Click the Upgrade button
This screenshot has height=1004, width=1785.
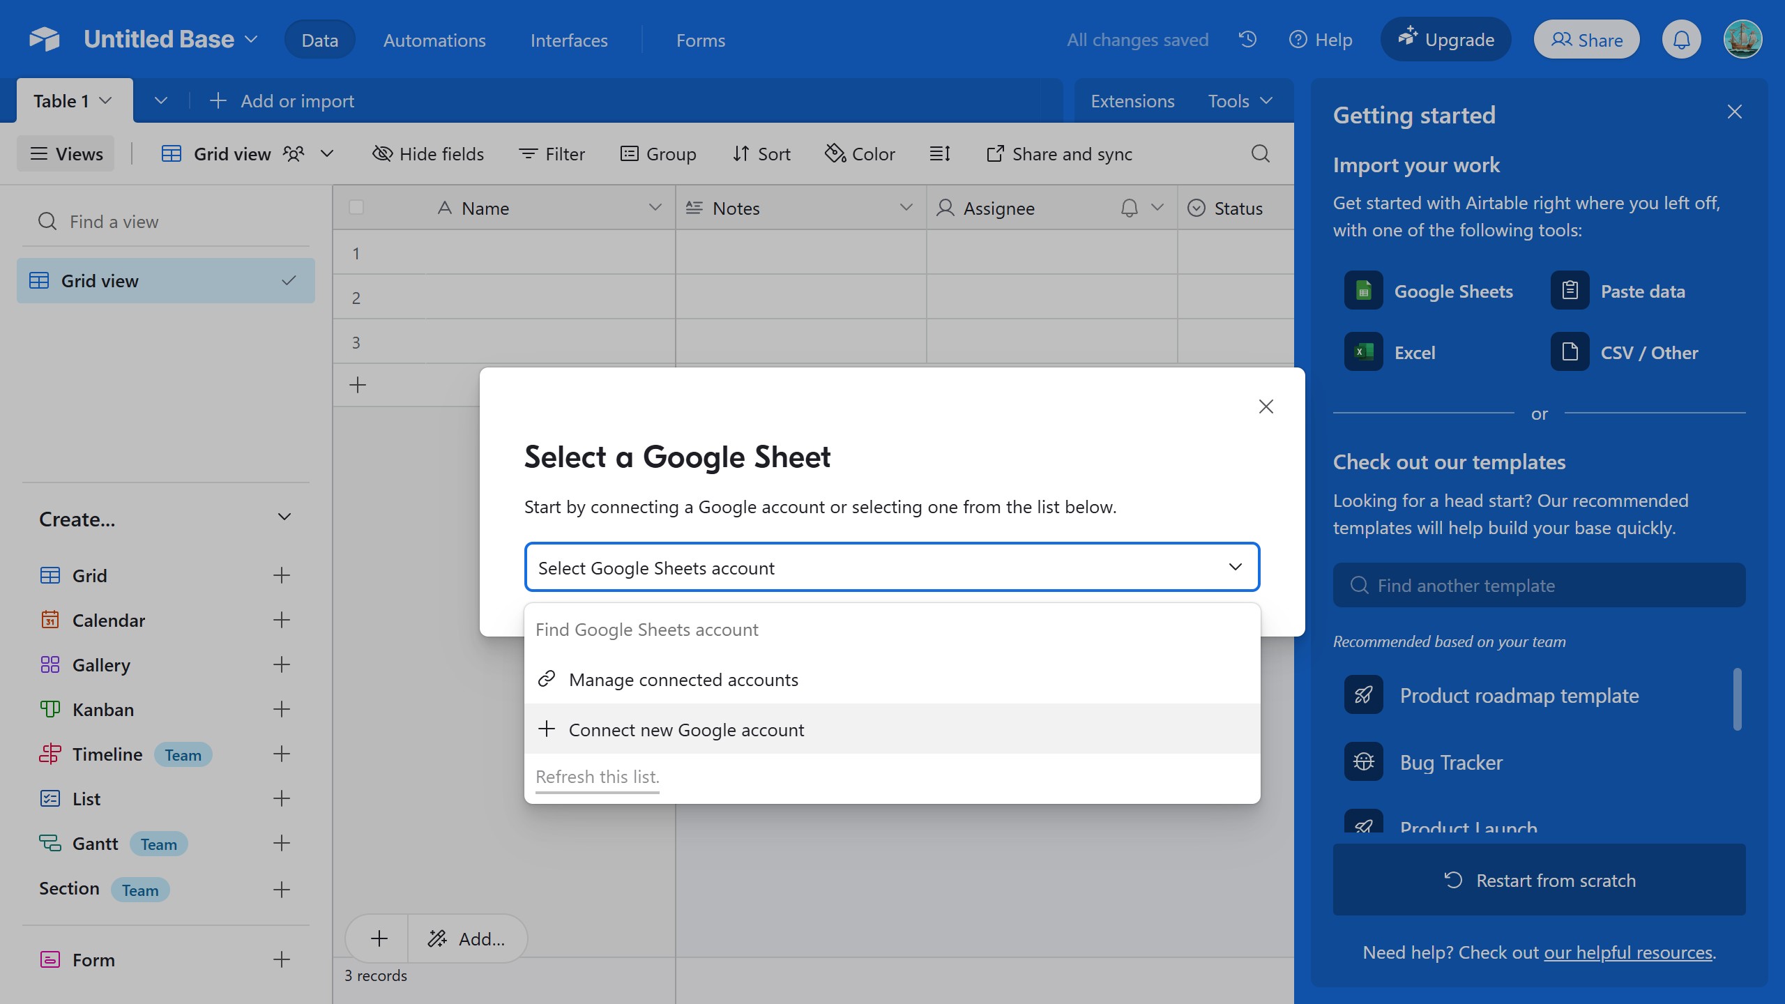[1446, 40]
